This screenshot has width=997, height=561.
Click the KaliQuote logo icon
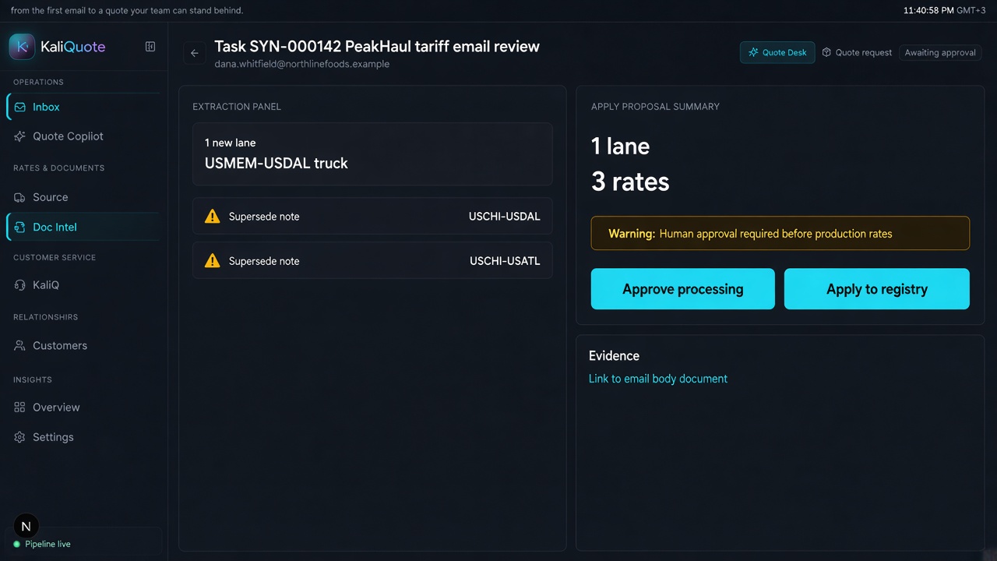click(x=22, y=47)
